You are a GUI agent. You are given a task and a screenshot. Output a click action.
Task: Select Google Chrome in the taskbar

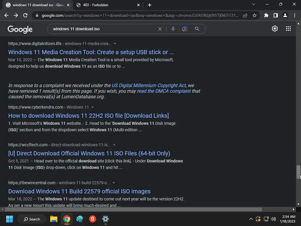click(x=67, y=219)
